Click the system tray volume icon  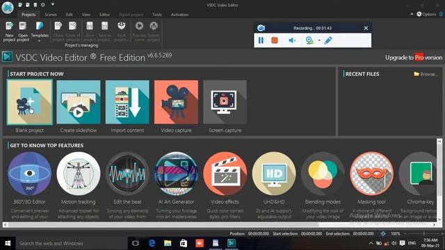(394, 243)
